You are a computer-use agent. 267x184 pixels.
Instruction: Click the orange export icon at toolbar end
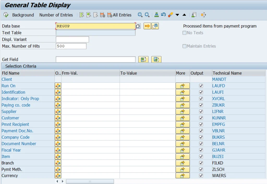coord(203,15)
